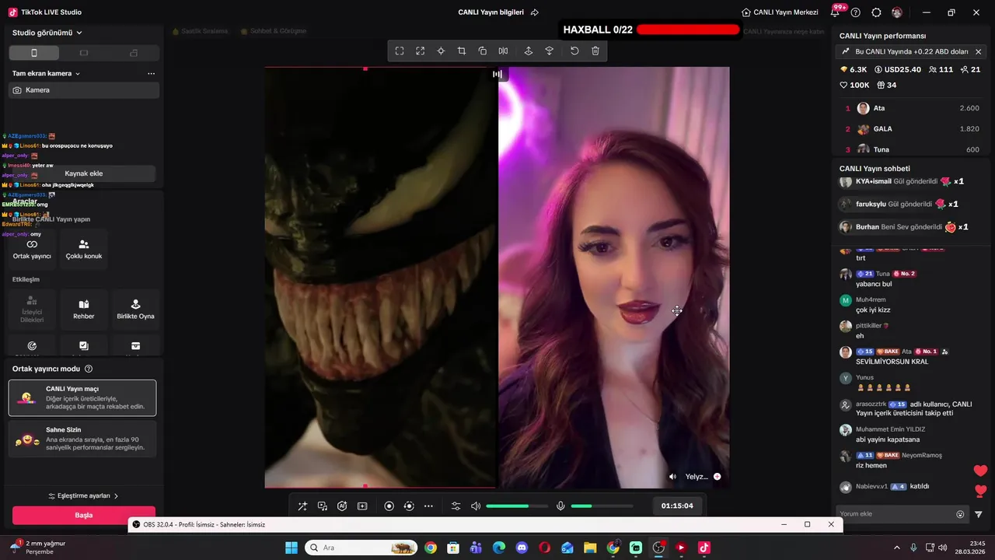This screenshot has width=995, height=560.
Task: Click the pink Başla button
Action: pos(84,515)
